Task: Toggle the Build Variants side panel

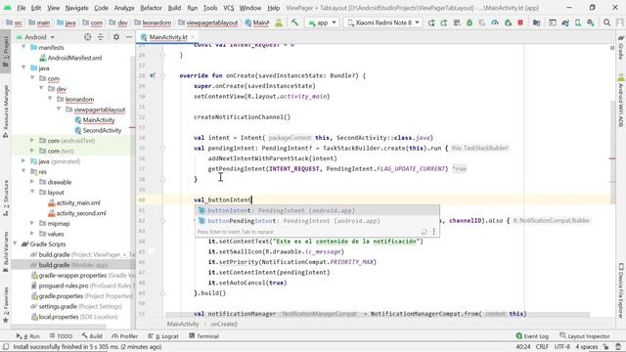Action: coord(6,252)
